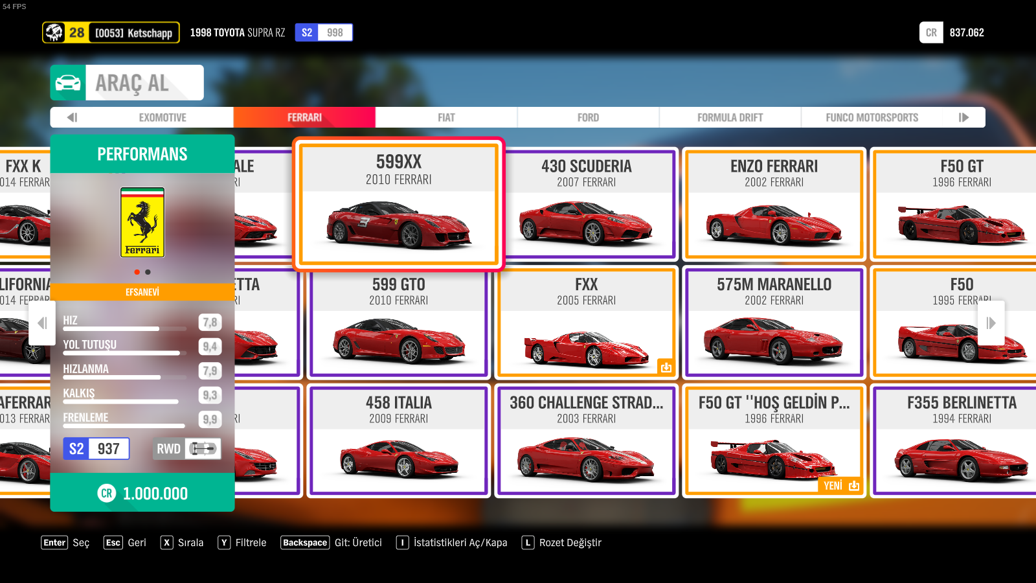Click the ARAÇ AL title
The image size is (1036, 583).
tap(132, 84)
